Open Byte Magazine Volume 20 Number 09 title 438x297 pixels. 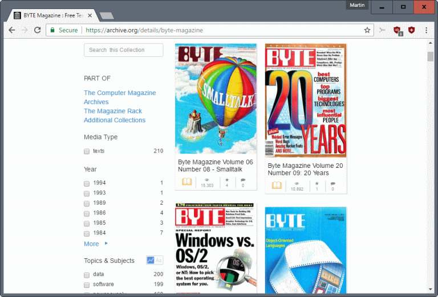coord(305,169)
